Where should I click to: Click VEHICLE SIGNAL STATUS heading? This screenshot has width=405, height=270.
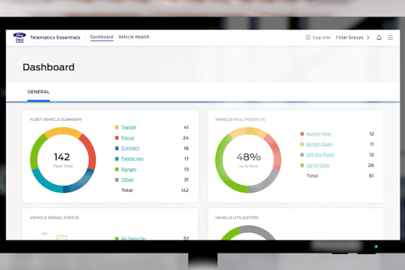(55, 217)
